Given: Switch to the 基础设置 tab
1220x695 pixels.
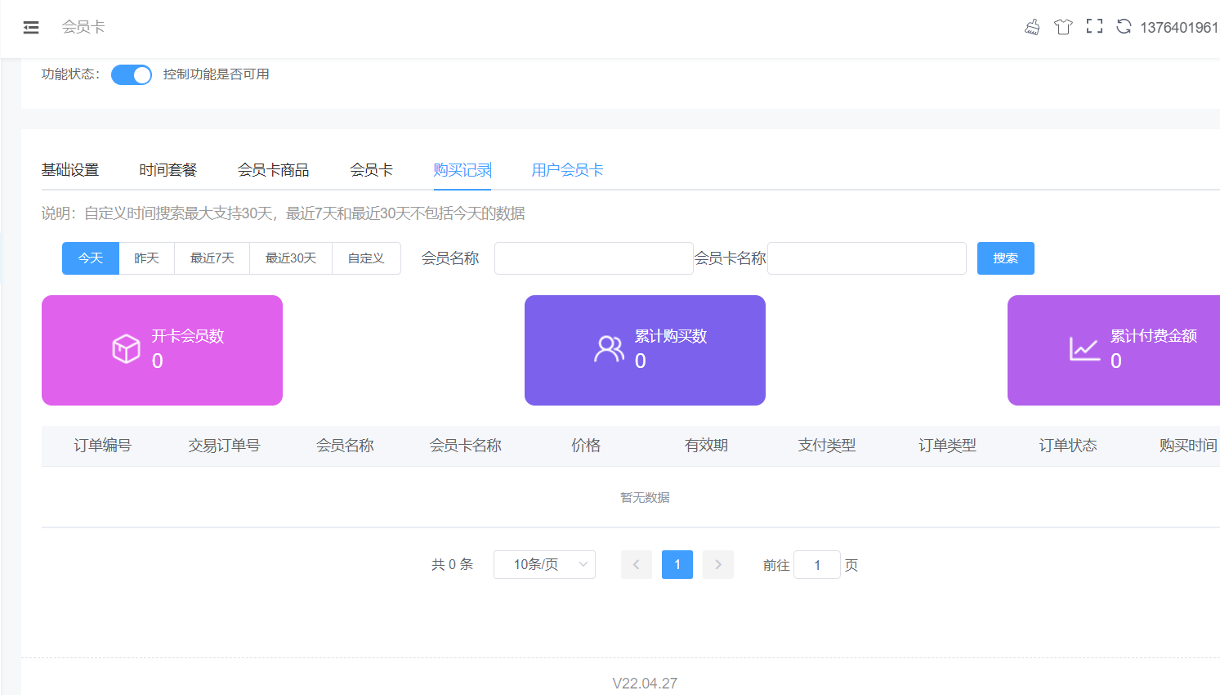Looking at the screenshot, I should [70, 170].
